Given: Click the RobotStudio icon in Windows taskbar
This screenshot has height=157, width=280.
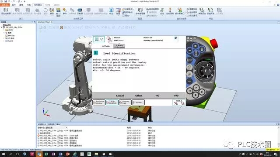Looking at the screenshot, I should pos(39,154).
